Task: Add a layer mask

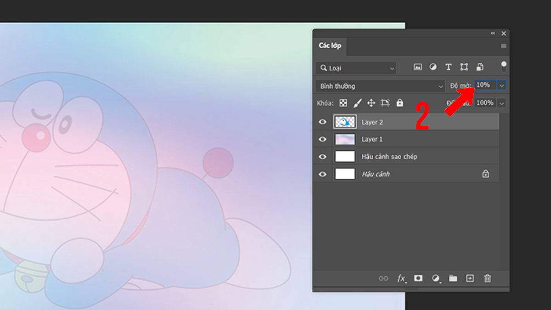Action: [x=418, y=278]
